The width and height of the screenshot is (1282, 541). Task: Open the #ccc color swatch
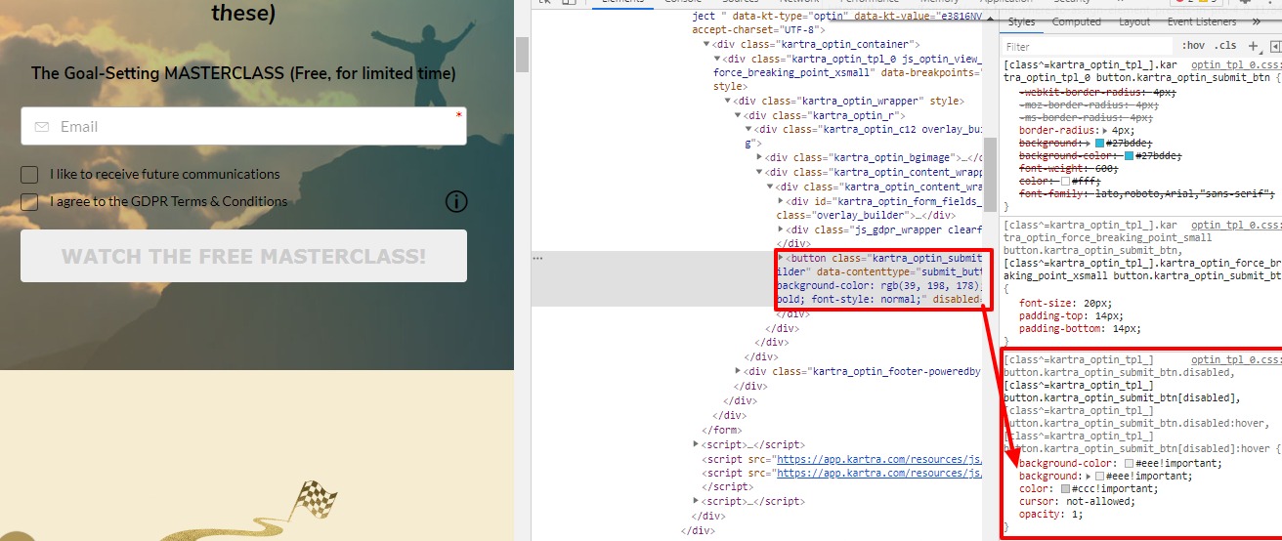[x=1065, y=488]
